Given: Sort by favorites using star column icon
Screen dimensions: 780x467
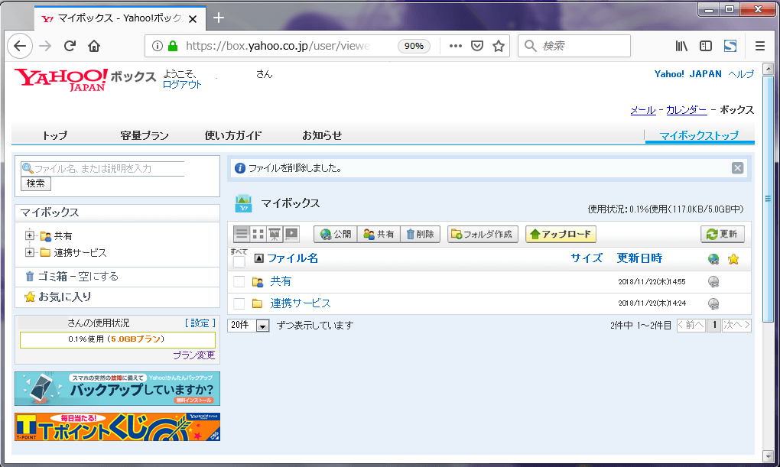Looking at the screenshot, I should 733,259.
